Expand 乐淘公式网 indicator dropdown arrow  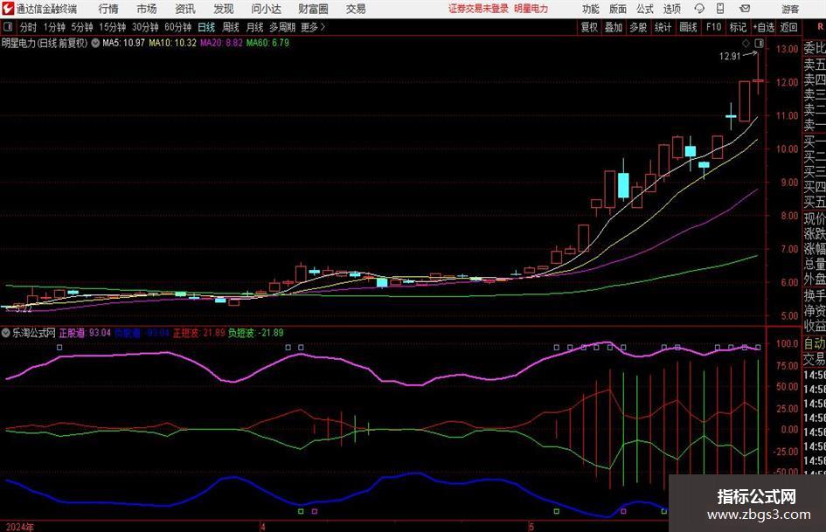pyautogui.click(x=6, y=333)
